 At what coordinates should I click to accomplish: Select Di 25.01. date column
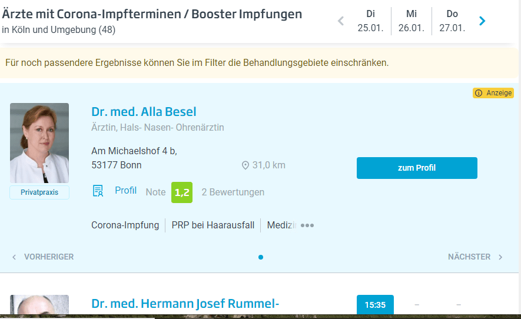(x=370, y=21)
